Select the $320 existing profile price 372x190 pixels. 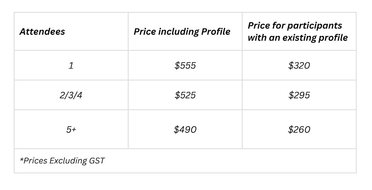point(299,66)
